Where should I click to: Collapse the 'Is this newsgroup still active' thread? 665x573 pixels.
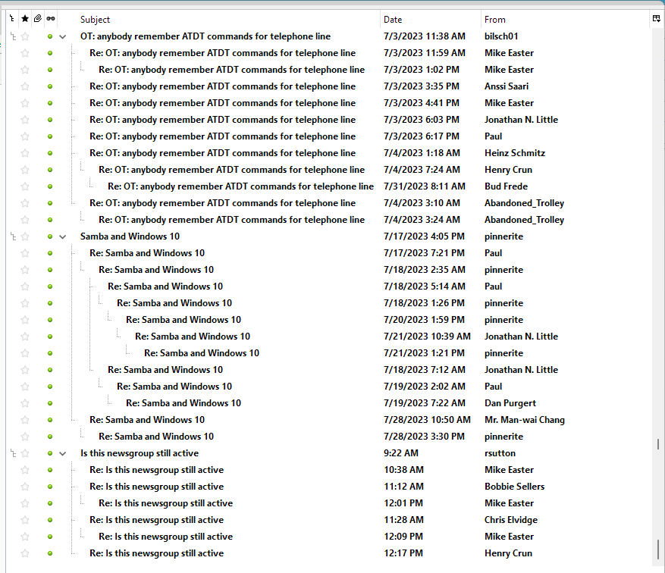(x=63, y=454)
